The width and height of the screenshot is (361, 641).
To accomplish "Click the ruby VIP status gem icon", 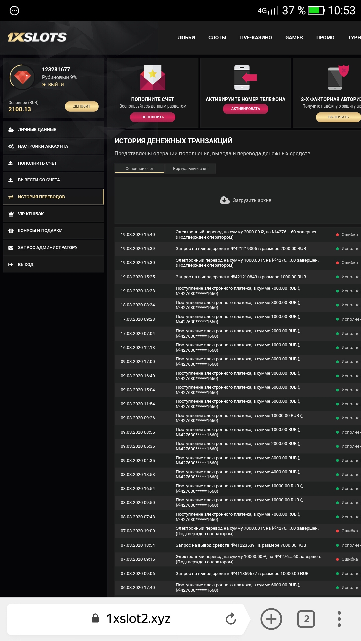I will (x=22, y=77).
